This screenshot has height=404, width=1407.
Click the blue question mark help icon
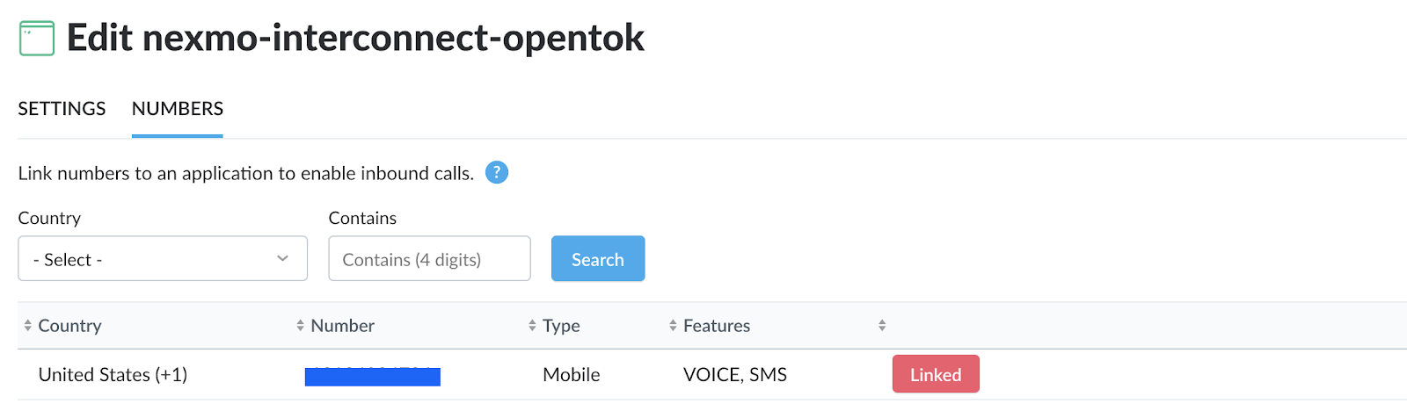coord(497,172)
